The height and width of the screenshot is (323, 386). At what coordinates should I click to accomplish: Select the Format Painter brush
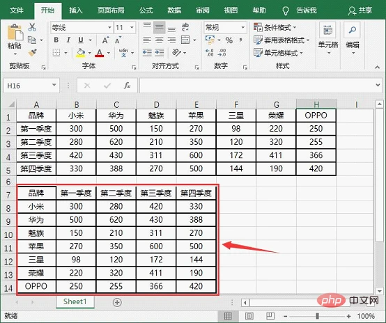coord(33,52)
